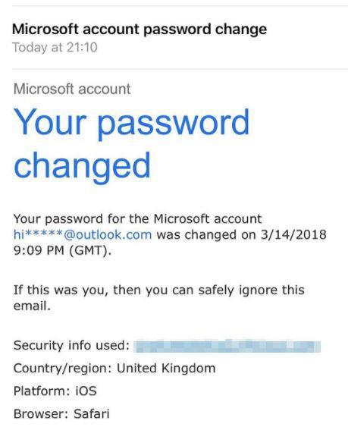348x427 pixels.
Task: Tap 'Your password for the Microsoft account' sentence
Action: click(x=137, y=218)
